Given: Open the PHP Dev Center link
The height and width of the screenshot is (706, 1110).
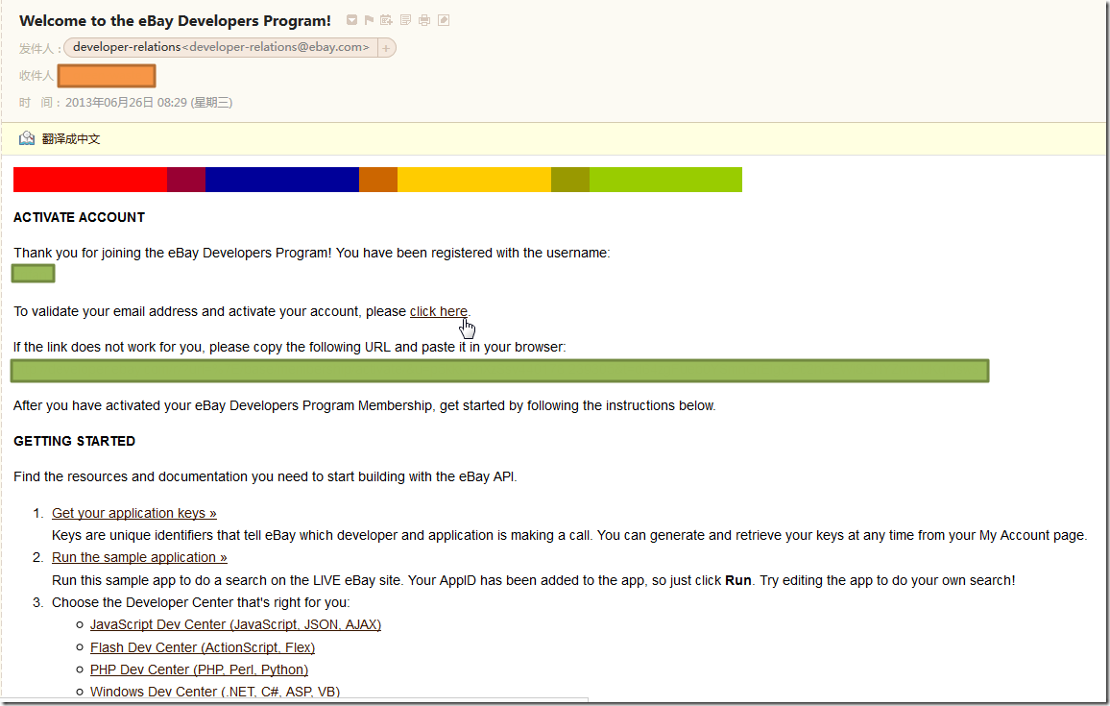Looking at the screenshot, I should pyautogui.click(x=199, y=669).
